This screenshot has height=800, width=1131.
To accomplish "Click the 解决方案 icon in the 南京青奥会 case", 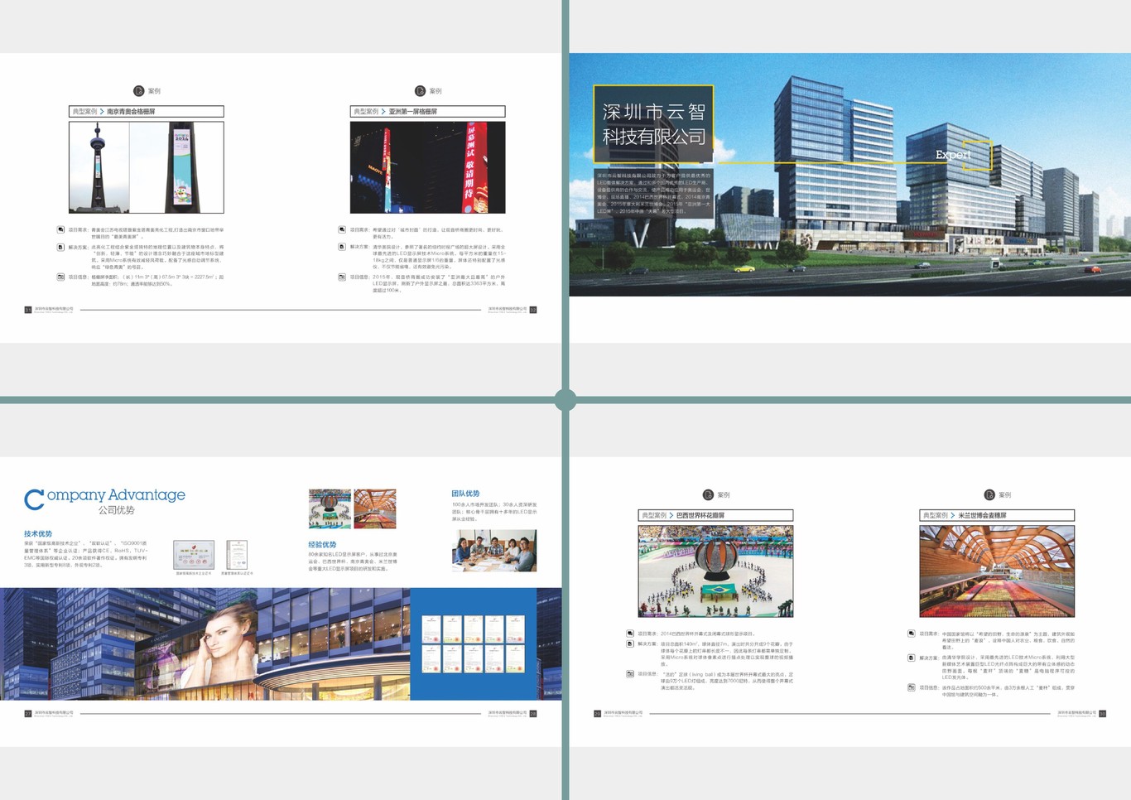I will tap(61, 247).
